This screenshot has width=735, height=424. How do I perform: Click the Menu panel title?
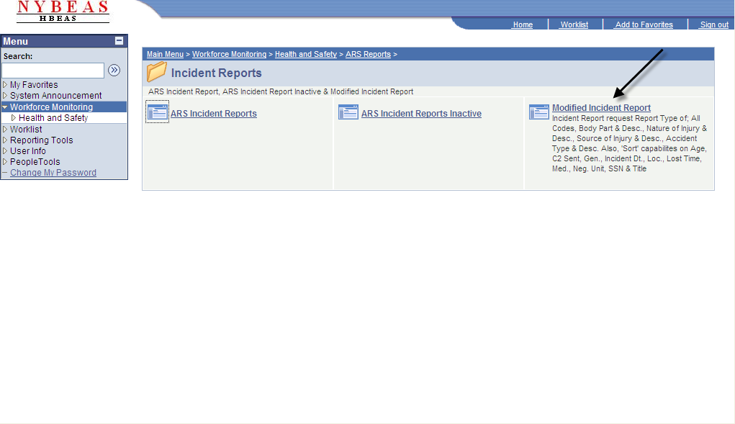(x=15, y=41)
